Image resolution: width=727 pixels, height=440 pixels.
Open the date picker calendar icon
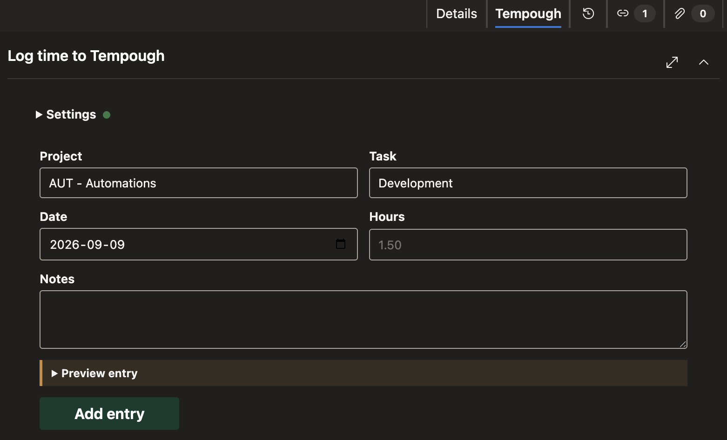pos(341,244)
